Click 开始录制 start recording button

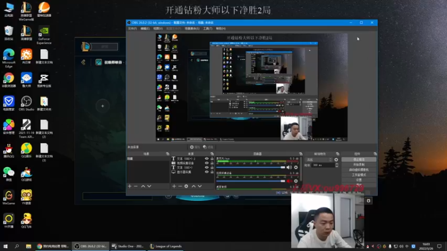[x=359, y=165]
